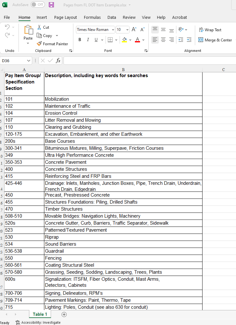Select column B header

(x=123, y=70)
